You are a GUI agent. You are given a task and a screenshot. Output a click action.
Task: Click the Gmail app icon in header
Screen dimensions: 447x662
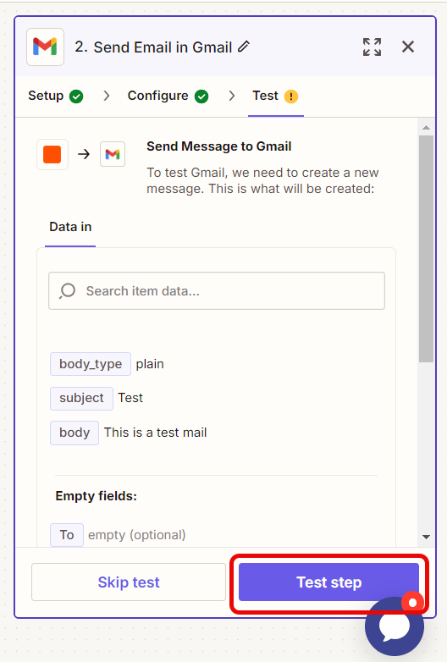(45, 47)
